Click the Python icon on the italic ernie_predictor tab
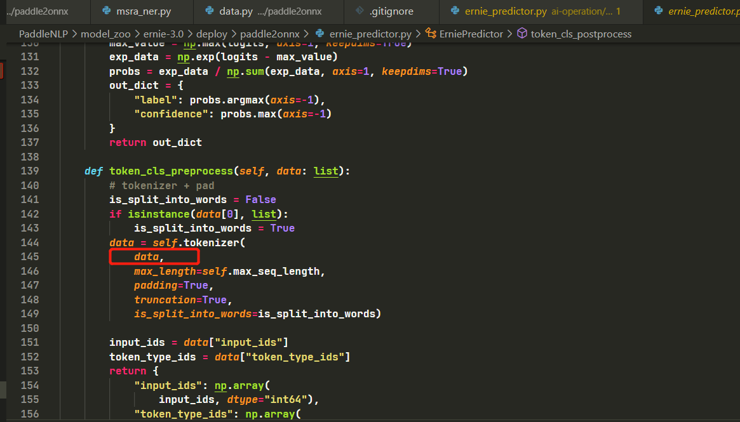This screenshot has height=422, width=740. 658,10
